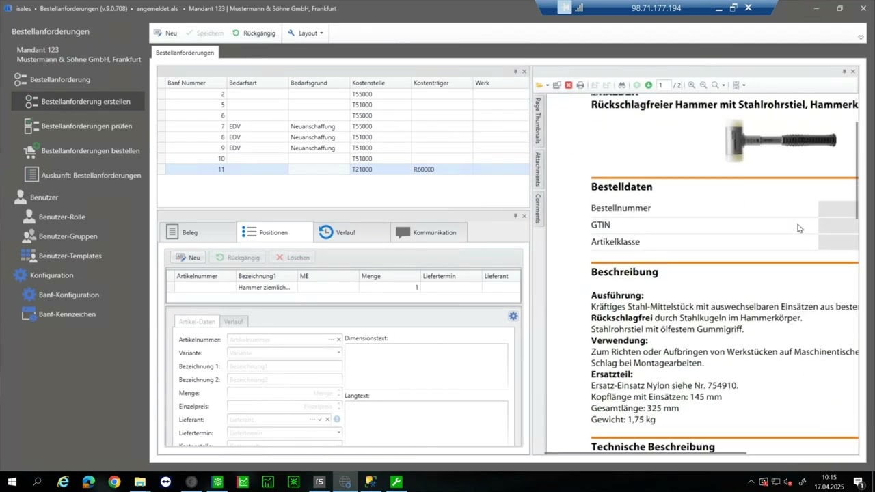The width and height of the screenshot is (875, 492).
Task: Switch to the Kommunikation tab
Action: click(x=429, y=232)
